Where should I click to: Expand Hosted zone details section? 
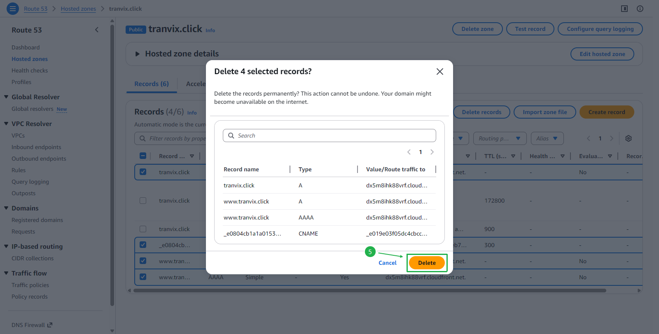138,54
